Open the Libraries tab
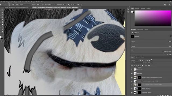This screenshot has width=172, height=96. [146, 30]
